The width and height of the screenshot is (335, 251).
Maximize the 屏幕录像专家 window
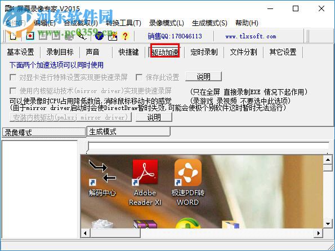pyautogui.click(x=296, y=9)
